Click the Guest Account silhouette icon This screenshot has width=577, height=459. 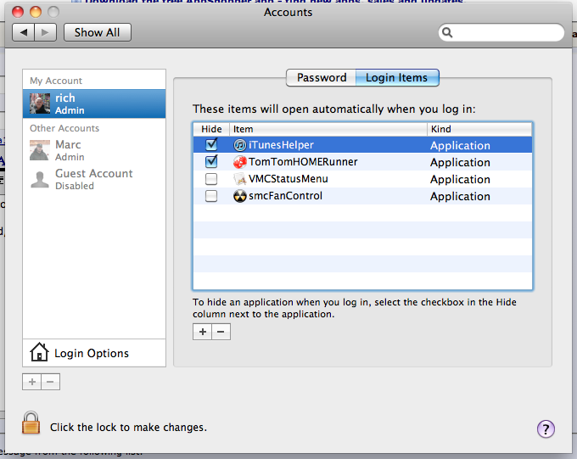click(40, 179)
